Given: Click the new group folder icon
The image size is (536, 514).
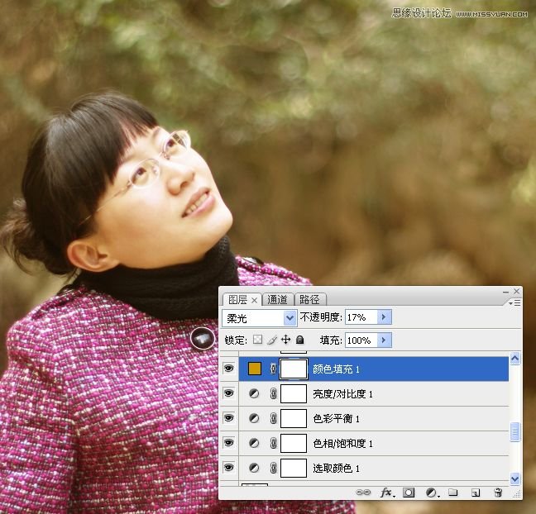Looking at the screenshot, I should pos(453,493).
